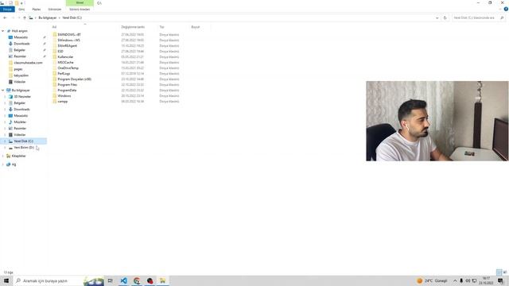Open the address bar history dropdown
The width and height of the screenshot is (509, 286).
click(x=437, y=17)
